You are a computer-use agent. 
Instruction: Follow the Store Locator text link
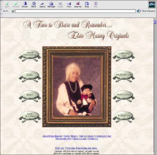(x=80, y=139)
